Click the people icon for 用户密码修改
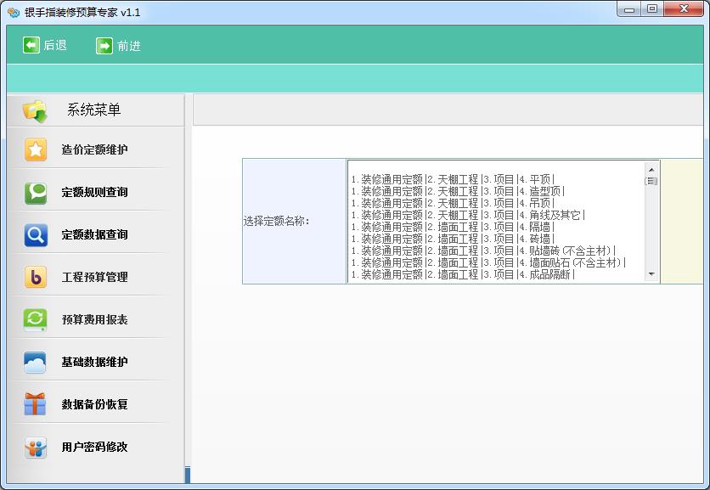This screenshot has height=490, width=710. [36, 448]
